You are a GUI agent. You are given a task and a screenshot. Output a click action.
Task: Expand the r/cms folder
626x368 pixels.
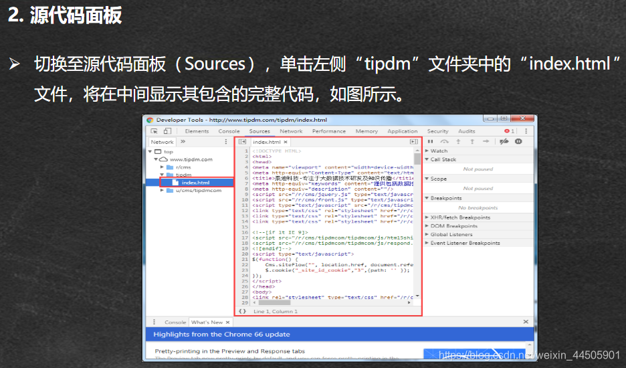pyautogui.click(x=162, y=167)
